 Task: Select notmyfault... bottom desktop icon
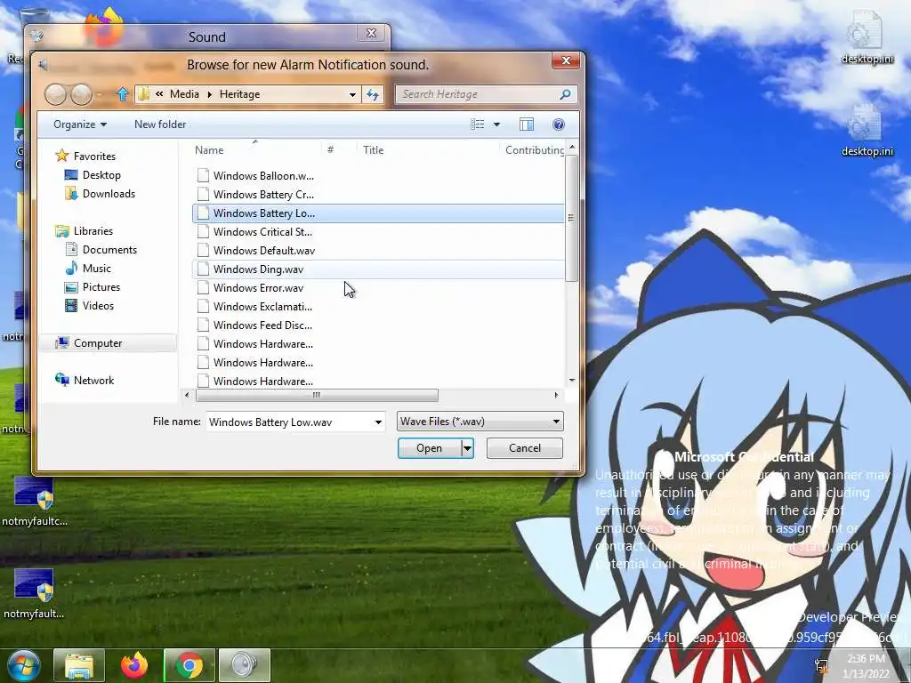(x=34, y=593)
